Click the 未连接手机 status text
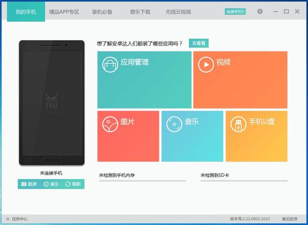 51,173
